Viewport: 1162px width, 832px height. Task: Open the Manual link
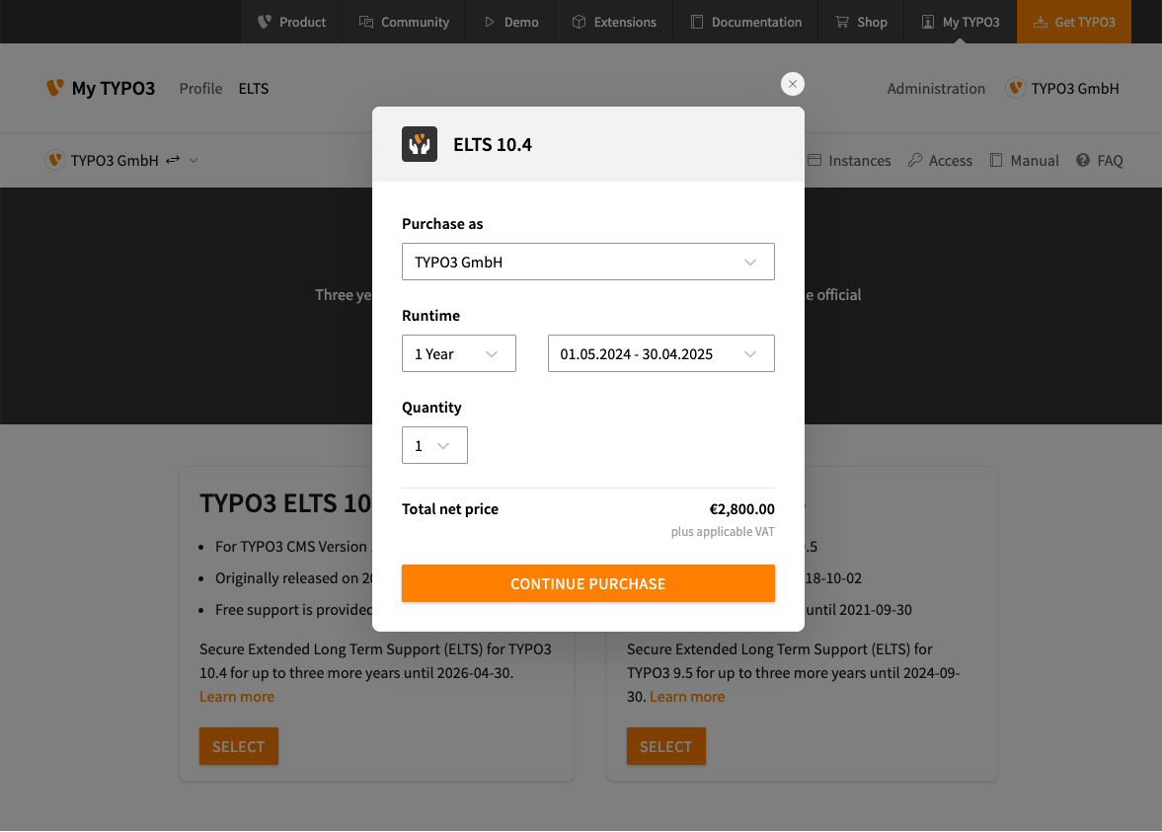coord(1024,160)
